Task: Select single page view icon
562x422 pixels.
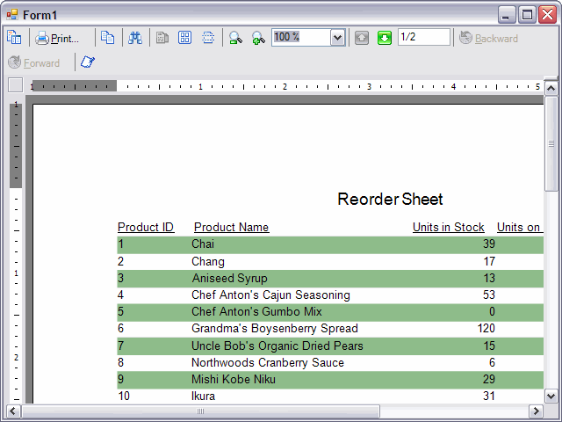Action: pyautogui.click(x=162, y=38)
